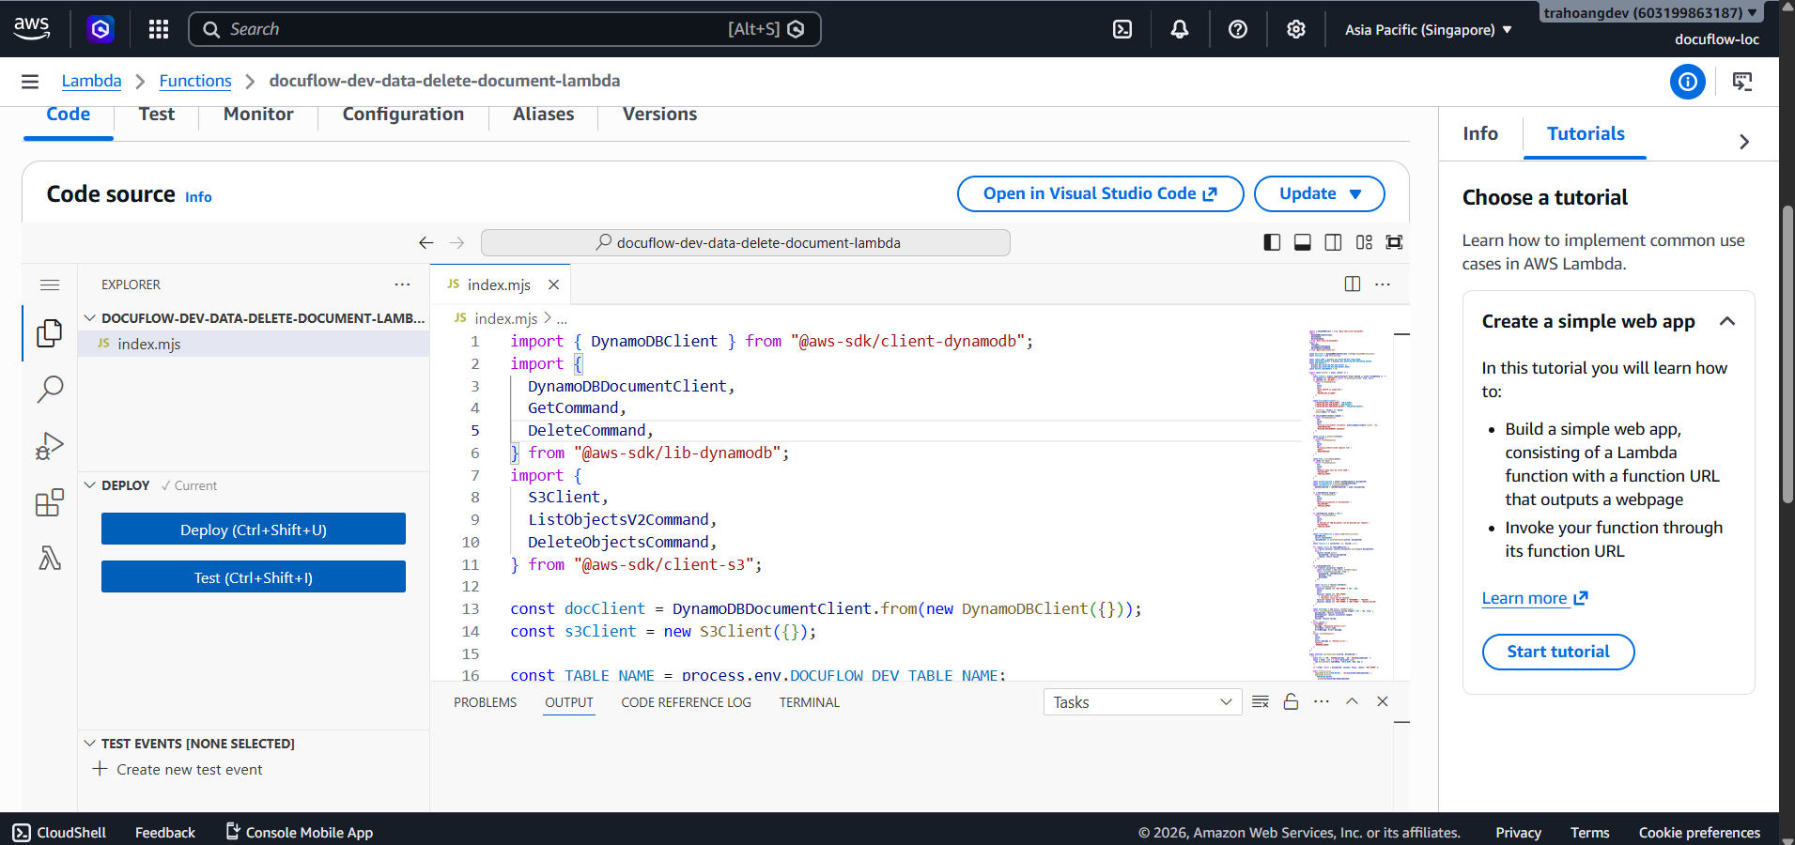Open the Update dropdown button
Screen dimensions: 1795x845
click(1320, 193)
